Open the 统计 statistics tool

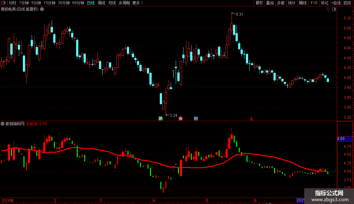tap(291, 3)
